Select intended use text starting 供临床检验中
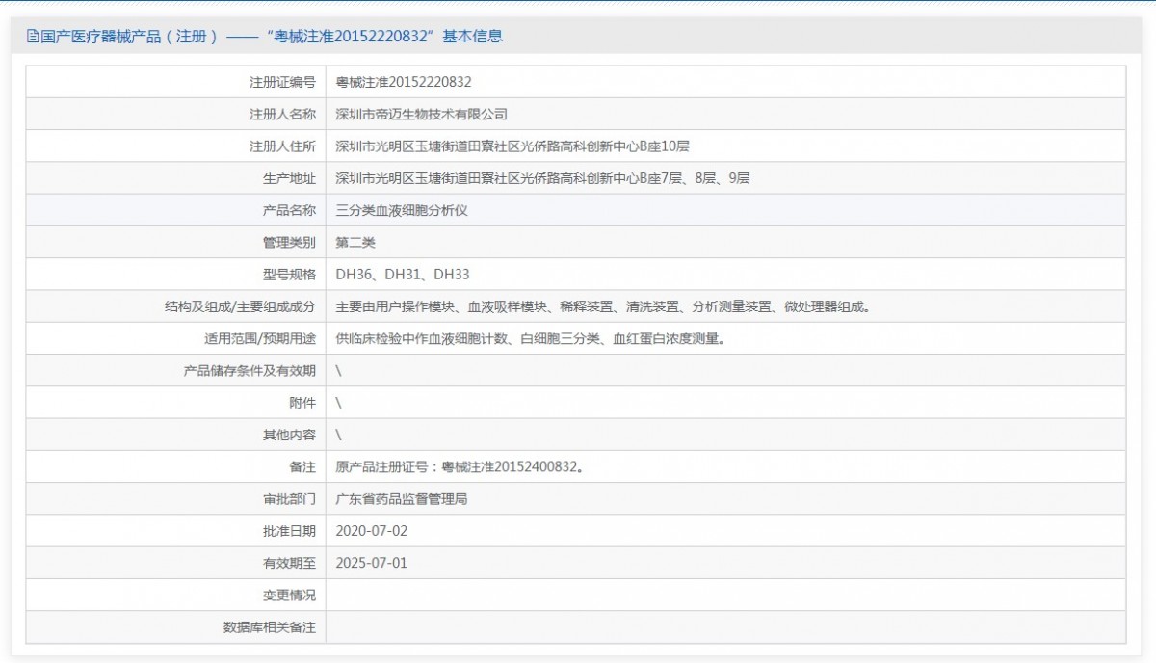Viewport: 1156px width, 663px height. tap(530, 339)
